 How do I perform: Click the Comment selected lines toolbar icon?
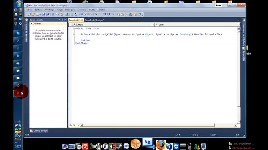(72, 15)
